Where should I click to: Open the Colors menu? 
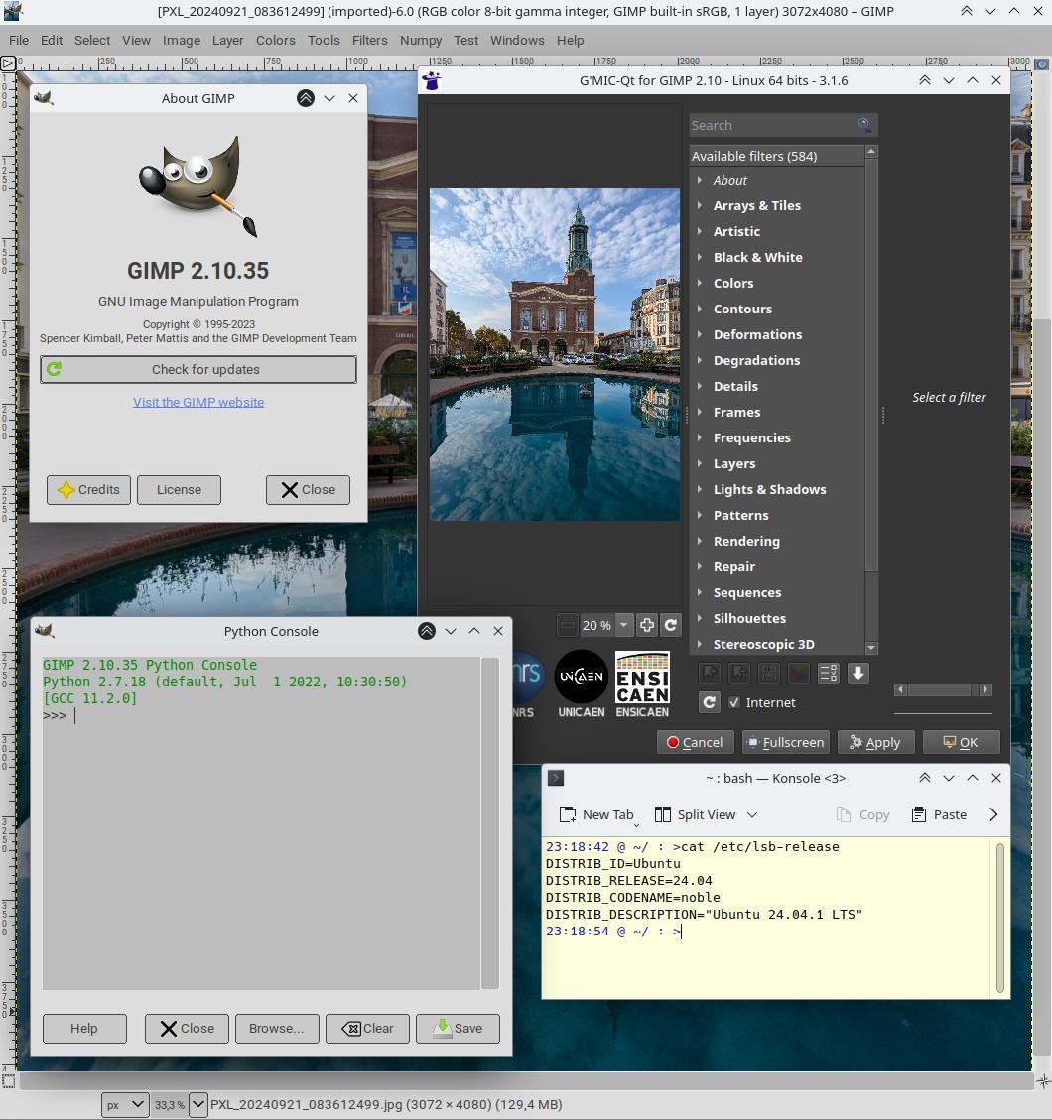[275, 40]
